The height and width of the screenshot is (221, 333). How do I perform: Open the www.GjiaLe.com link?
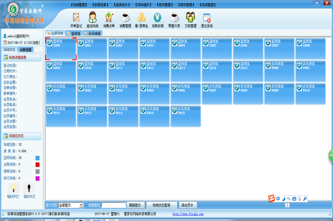(188, 214)
